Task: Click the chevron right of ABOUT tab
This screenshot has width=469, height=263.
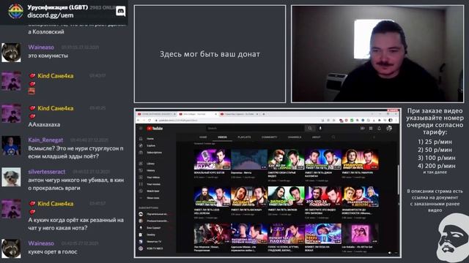Action: pos(374,137)
